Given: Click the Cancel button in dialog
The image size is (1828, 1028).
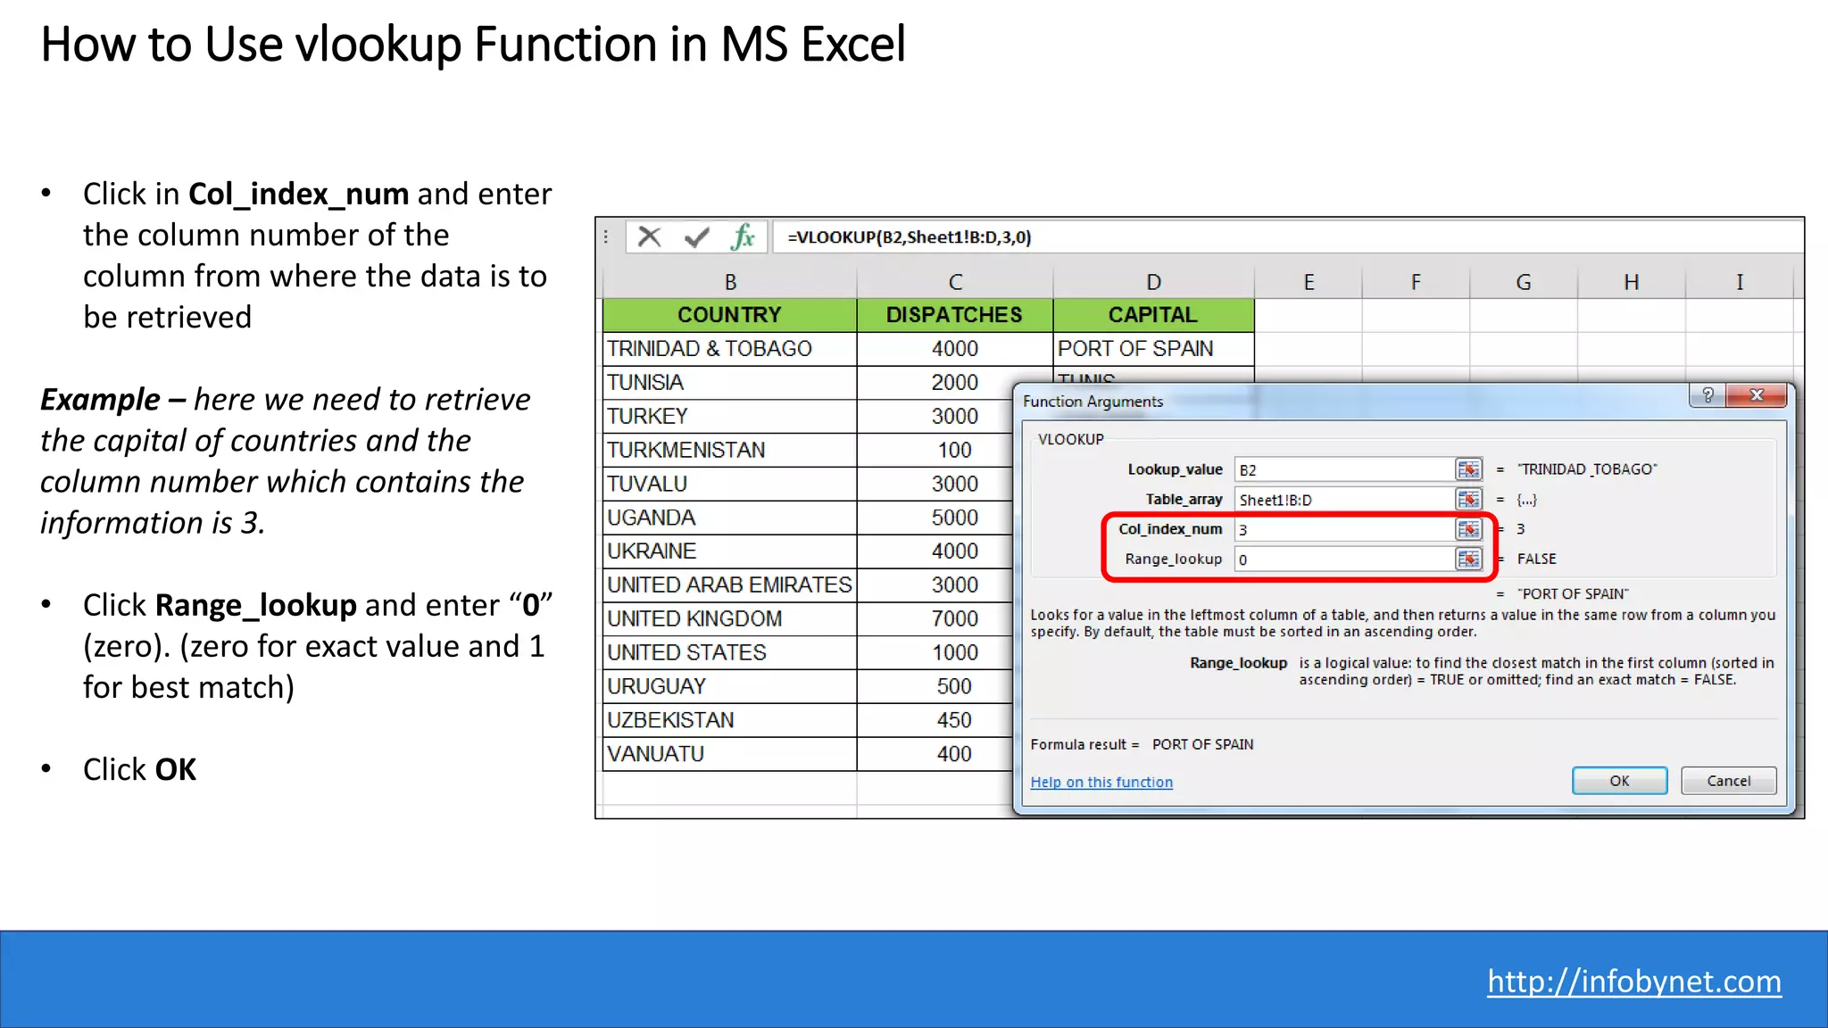Looking at the screenshot, I should (x=1729, y=781).
